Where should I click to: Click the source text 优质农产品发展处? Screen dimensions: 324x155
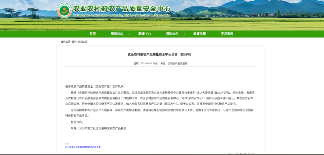tap(177, 64)
